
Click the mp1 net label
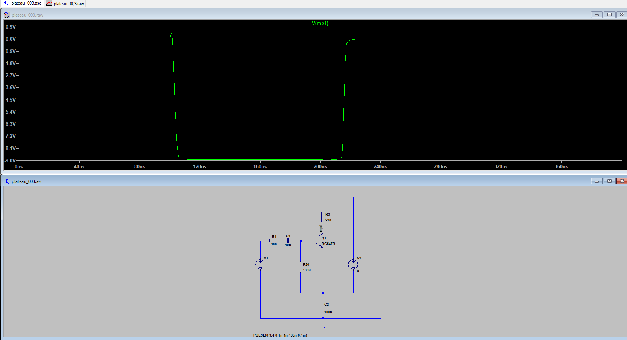coord(321,228)
